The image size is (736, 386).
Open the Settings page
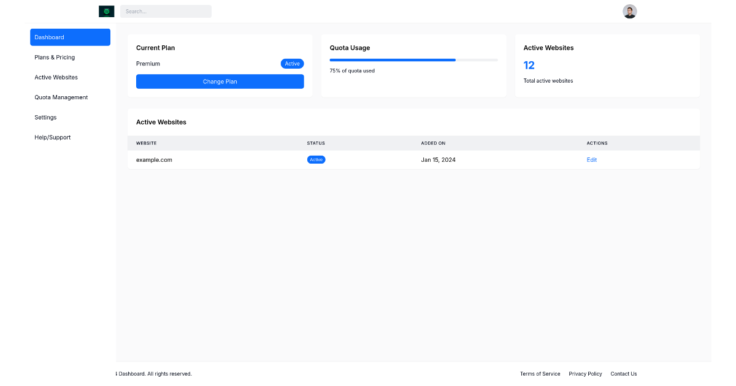45,117
